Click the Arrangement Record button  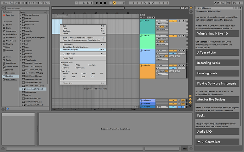tap(105, 3)
